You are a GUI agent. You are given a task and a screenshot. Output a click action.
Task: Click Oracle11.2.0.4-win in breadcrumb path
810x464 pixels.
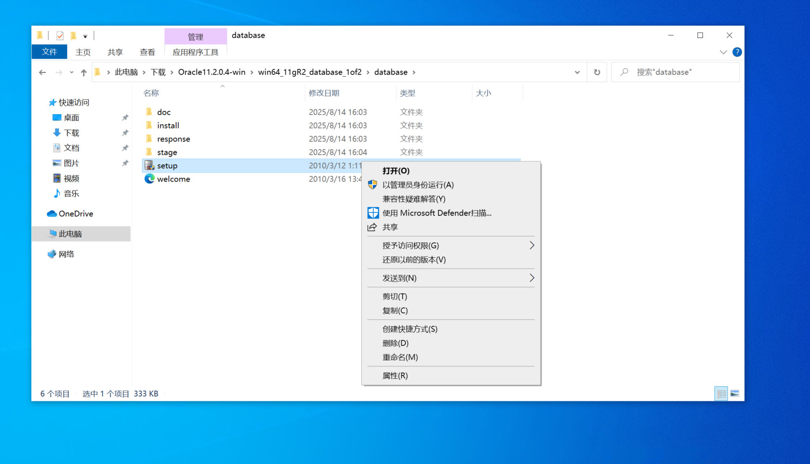pos(211,72)
